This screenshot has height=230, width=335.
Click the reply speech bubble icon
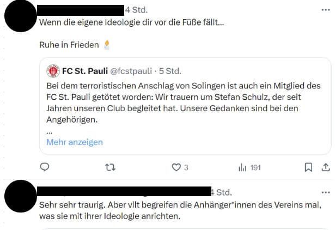tap(45, 167)
